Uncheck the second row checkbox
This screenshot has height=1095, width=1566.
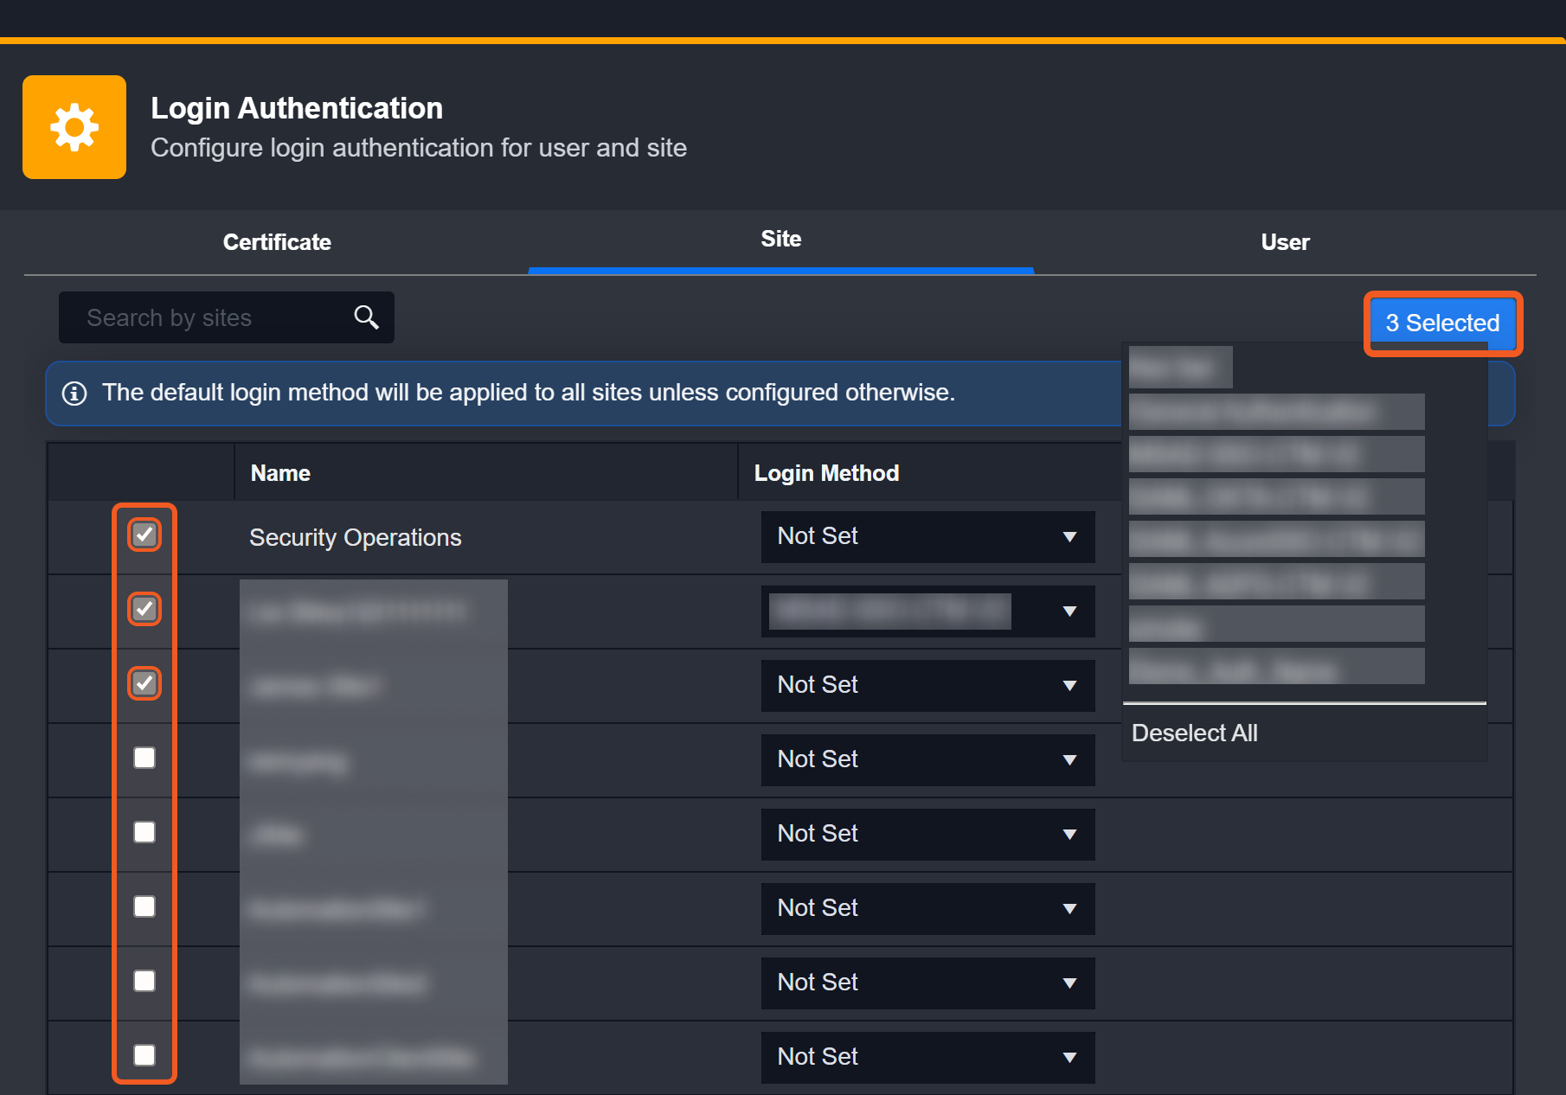pos(144,609)
